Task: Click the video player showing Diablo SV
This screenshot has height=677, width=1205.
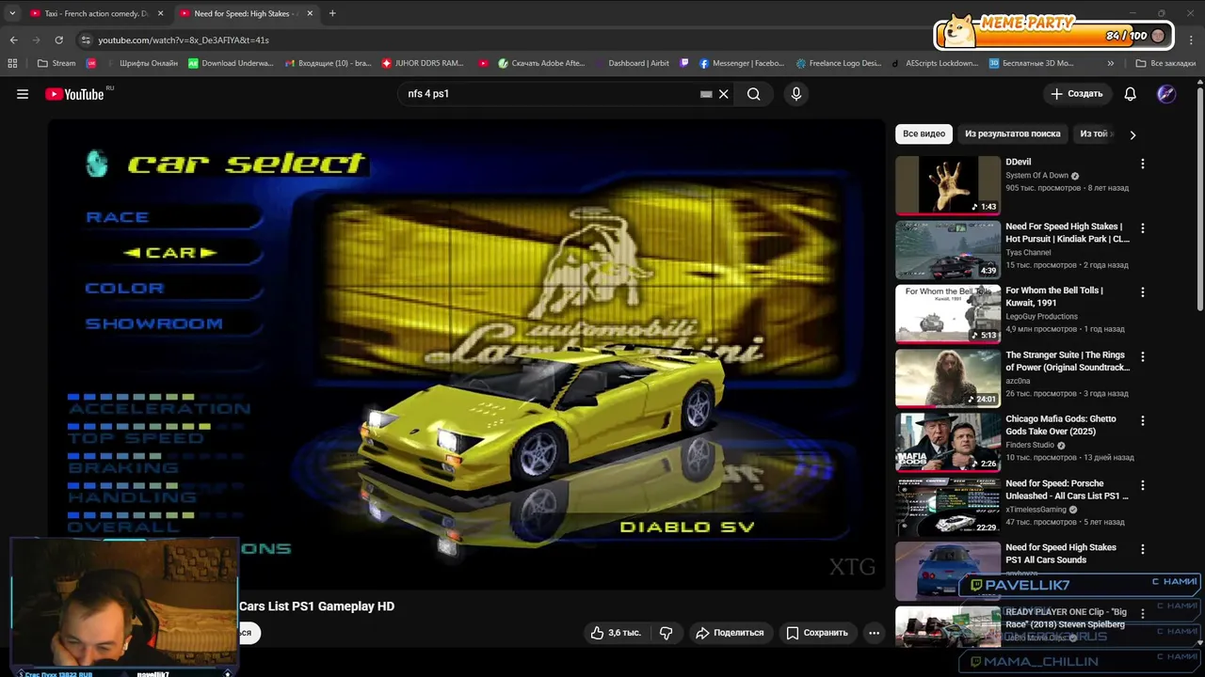Action: pos(466,354)
